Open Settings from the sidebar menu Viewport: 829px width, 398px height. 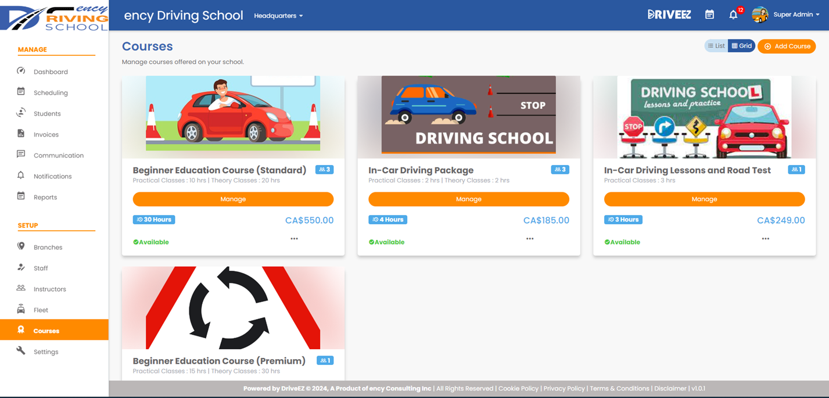45,352
